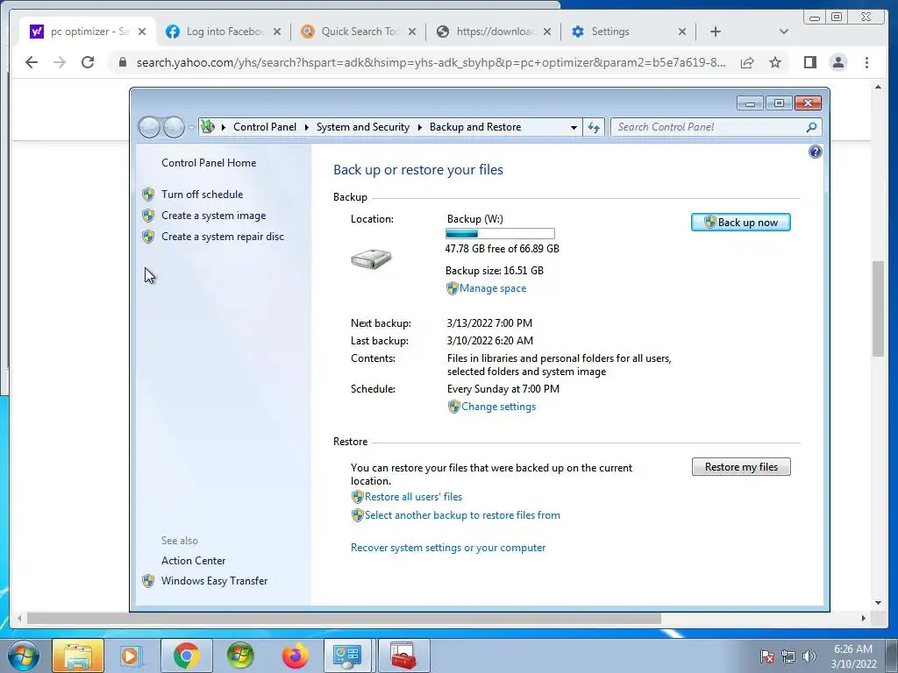The width and height of the screenshot is (898, 673).
Task: Bookmark this page with the star icon
Action: coord(775,62)
